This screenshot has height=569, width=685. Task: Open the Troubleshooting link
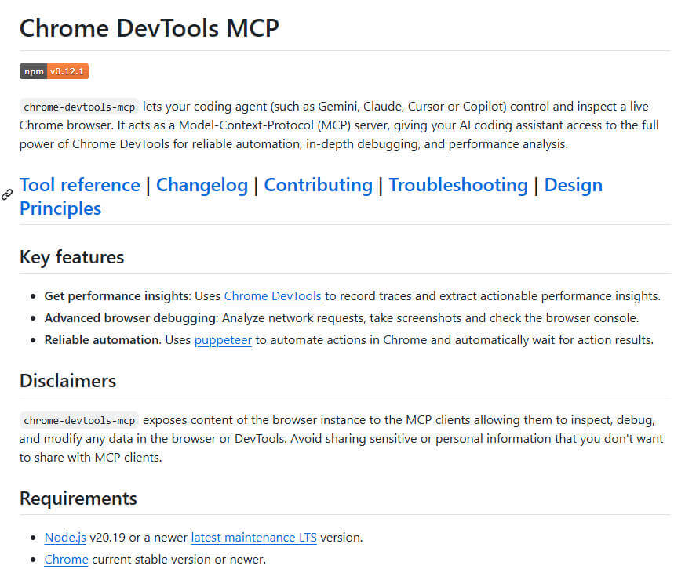[x=458, y=185]
